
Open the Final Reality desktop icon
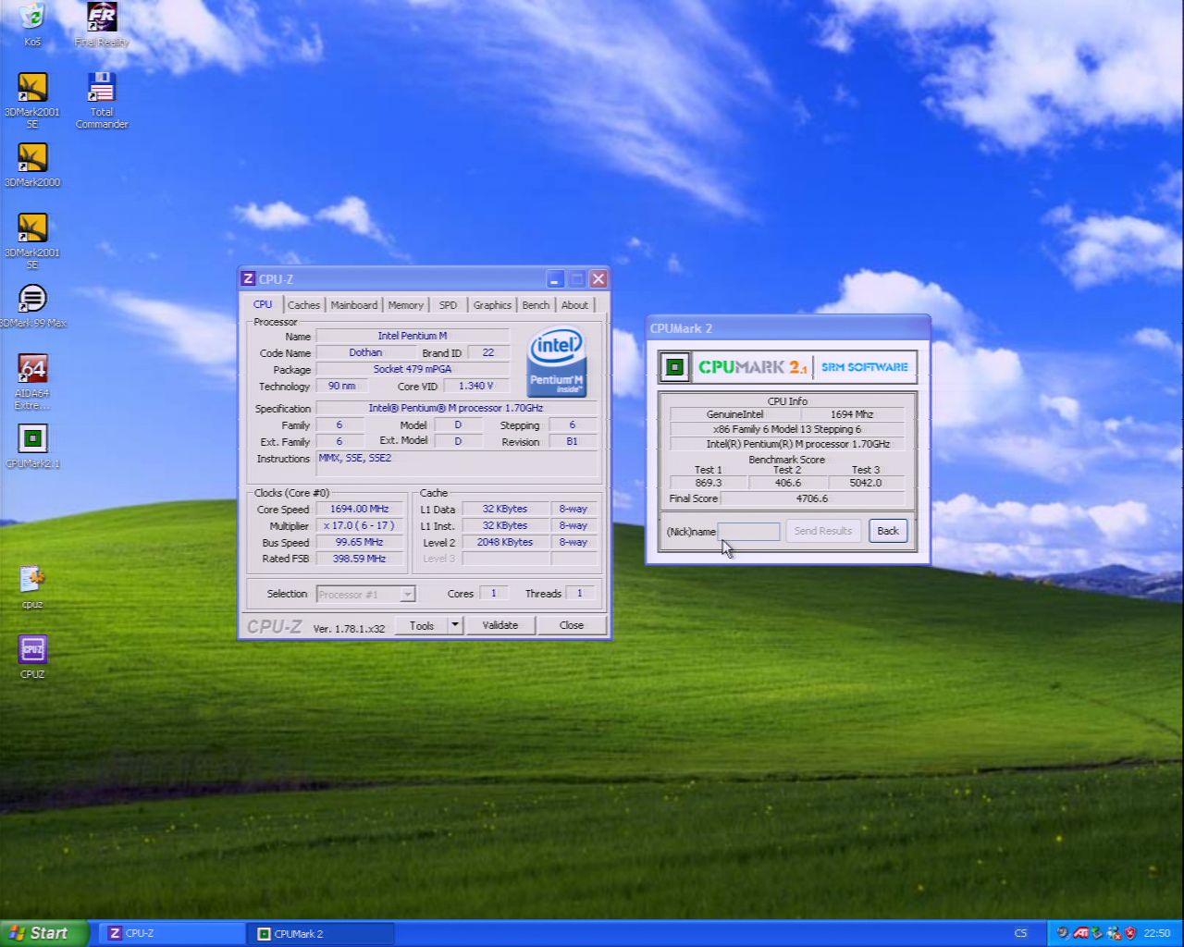click(x=102, y=18)
